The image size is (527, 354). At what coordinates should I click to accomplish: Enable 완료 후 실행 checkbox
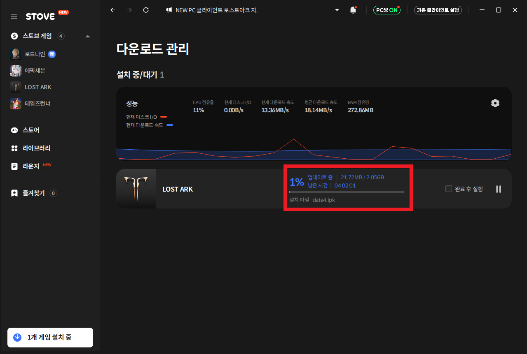tap(449, 189)
